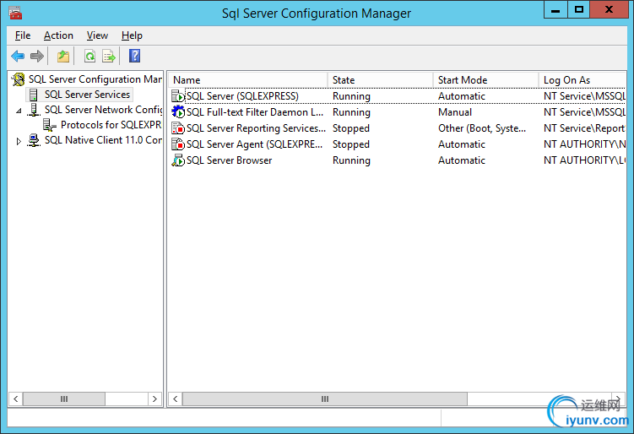Click the Manual start mode cell
This screenshot has width=634, height=434.
455,112
